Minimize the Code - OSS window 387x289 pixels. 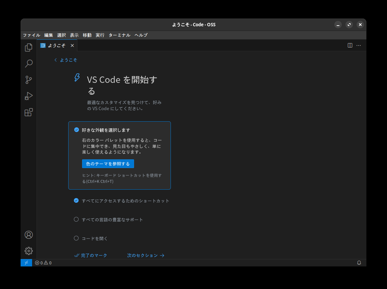pos(338,25)
